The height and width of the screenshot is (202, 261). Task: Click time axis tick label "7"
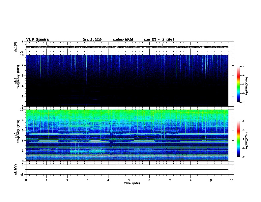pyautogui.click(x=170, y=180)
